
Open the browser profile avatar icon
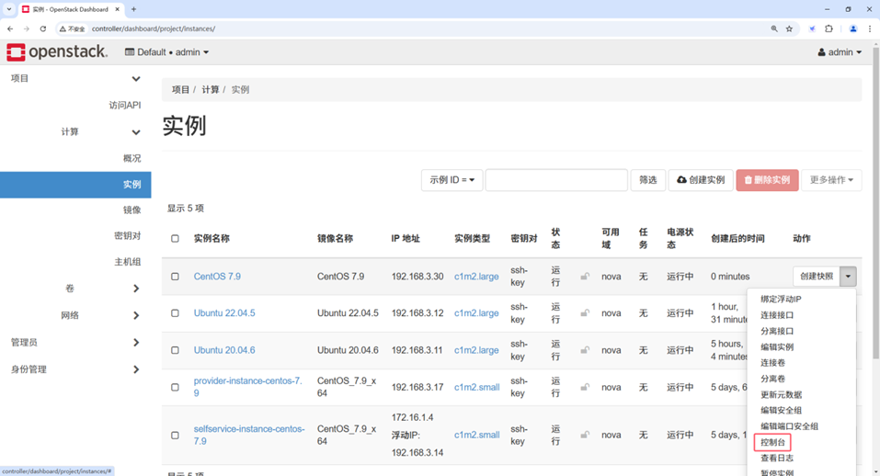point(853,28)
